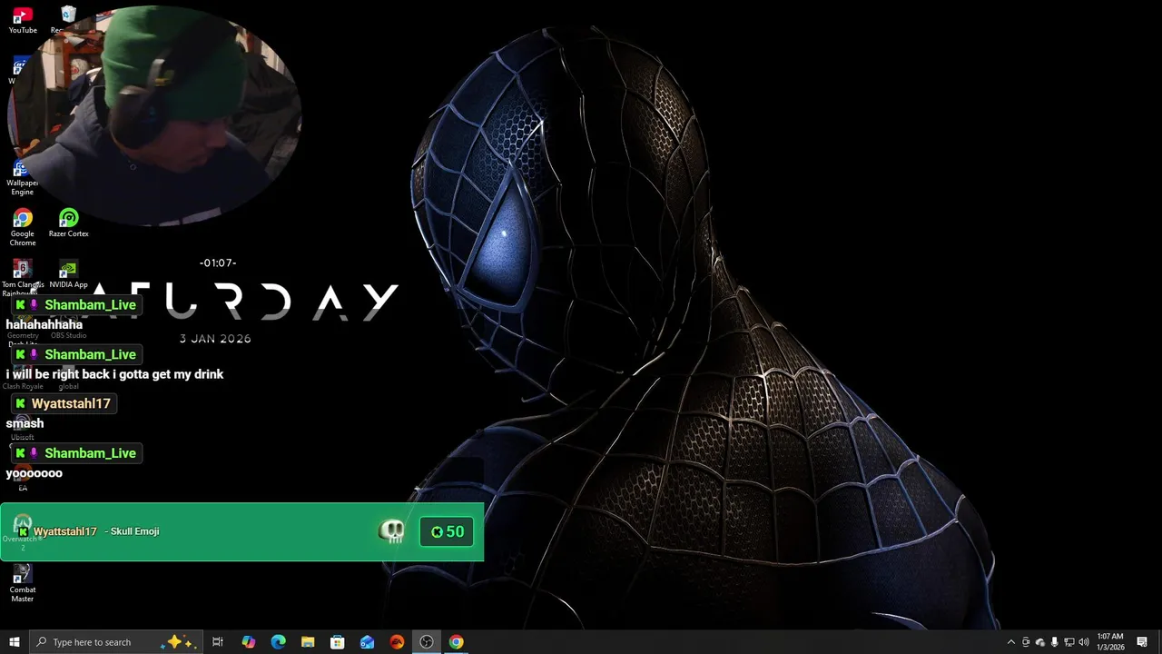
Task: Open the Recycle Bin desktop icon
Action: [67, 20]
